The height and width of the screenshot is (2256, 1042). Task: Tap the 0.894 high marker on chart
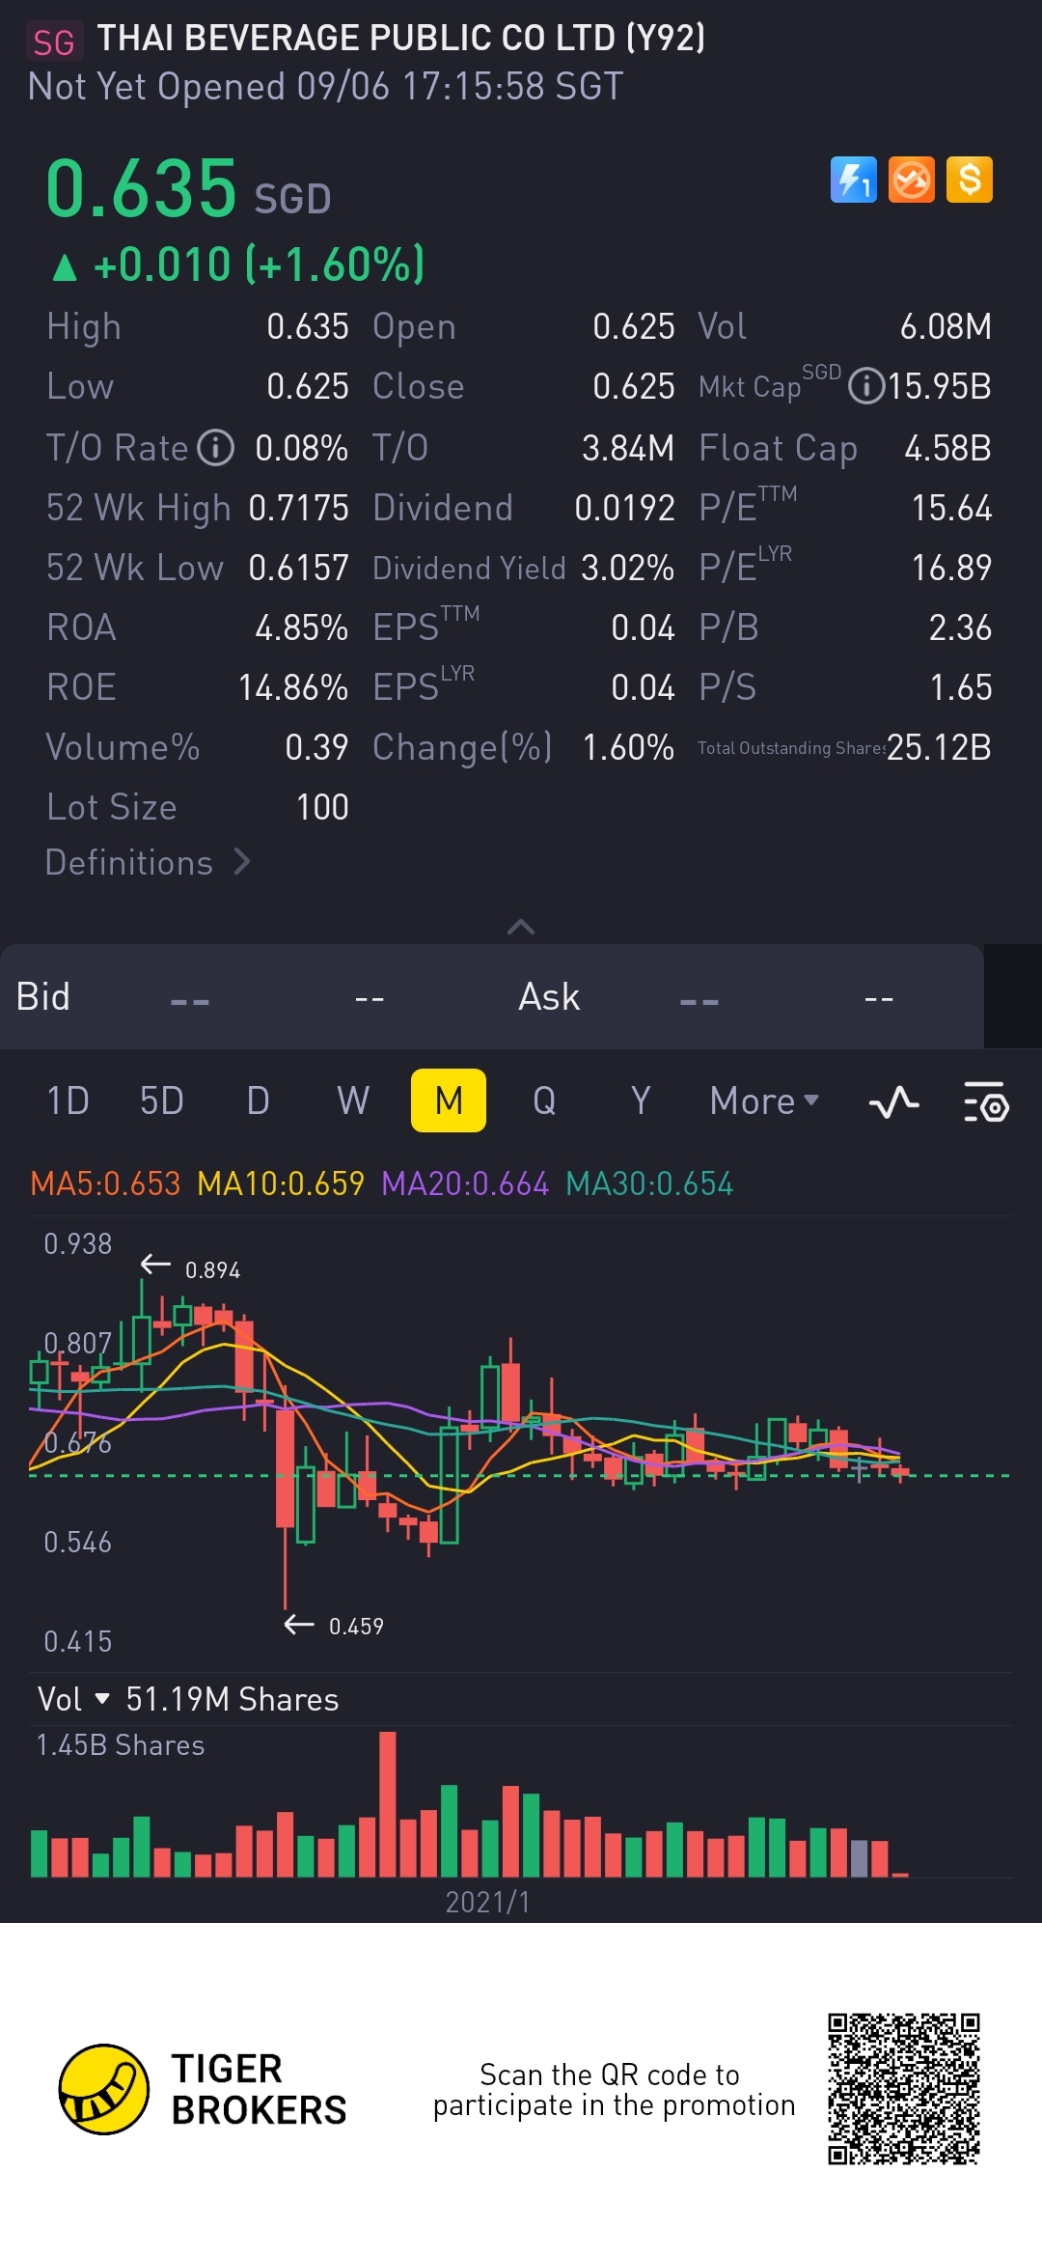click(212, 1269)
